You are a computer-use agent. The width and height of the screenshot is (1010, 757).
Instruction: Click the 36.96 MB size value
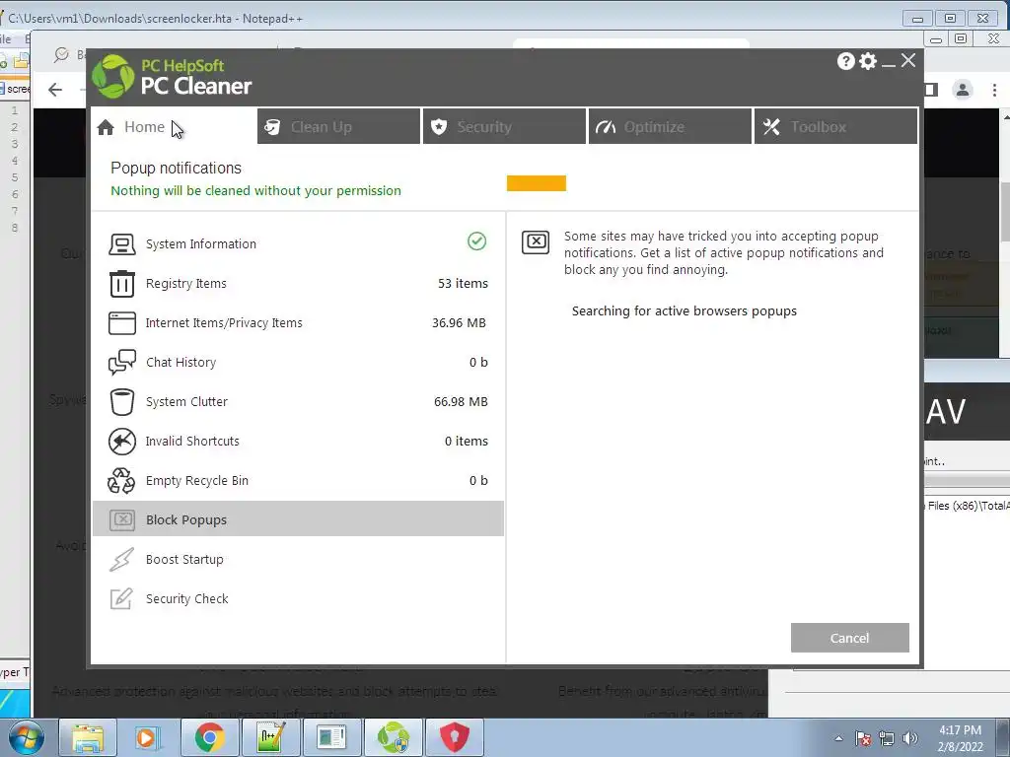[460, 323]
